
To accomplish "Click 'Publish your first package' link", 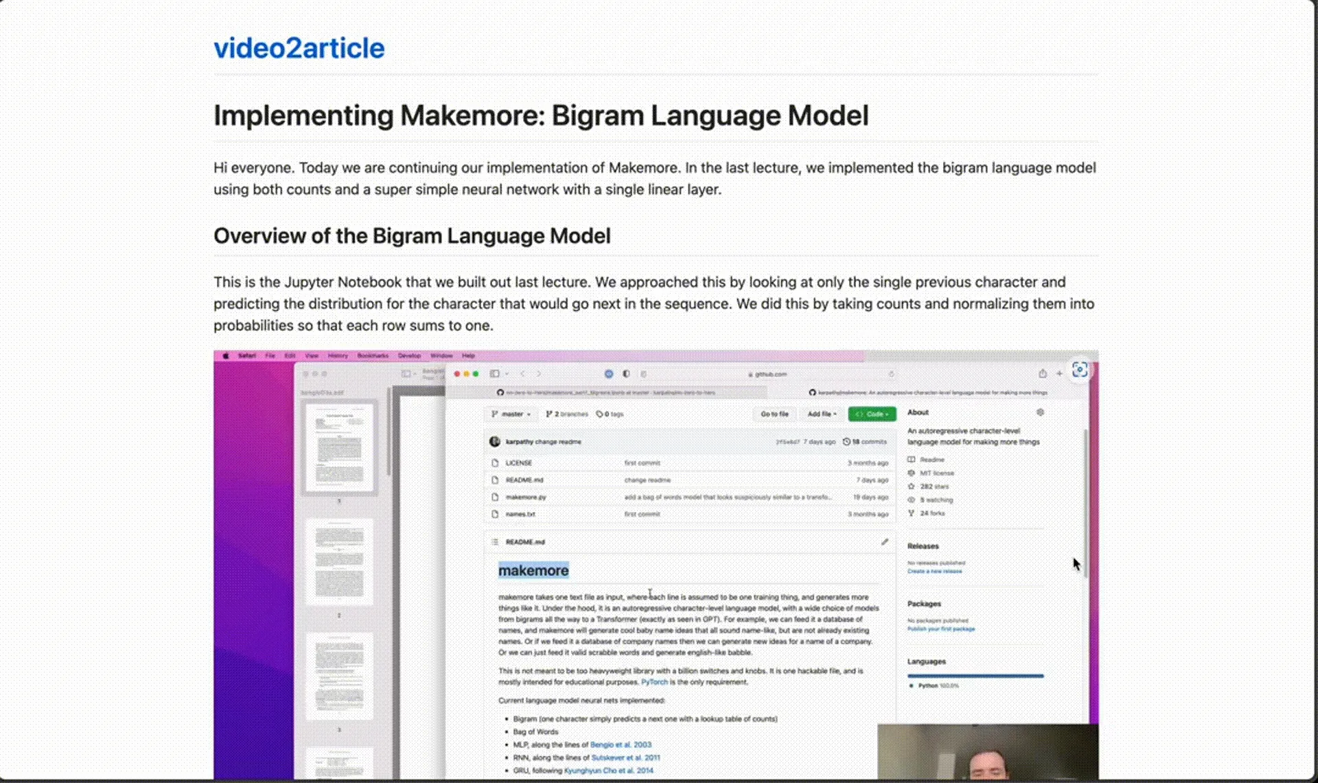I will [941, 629].
